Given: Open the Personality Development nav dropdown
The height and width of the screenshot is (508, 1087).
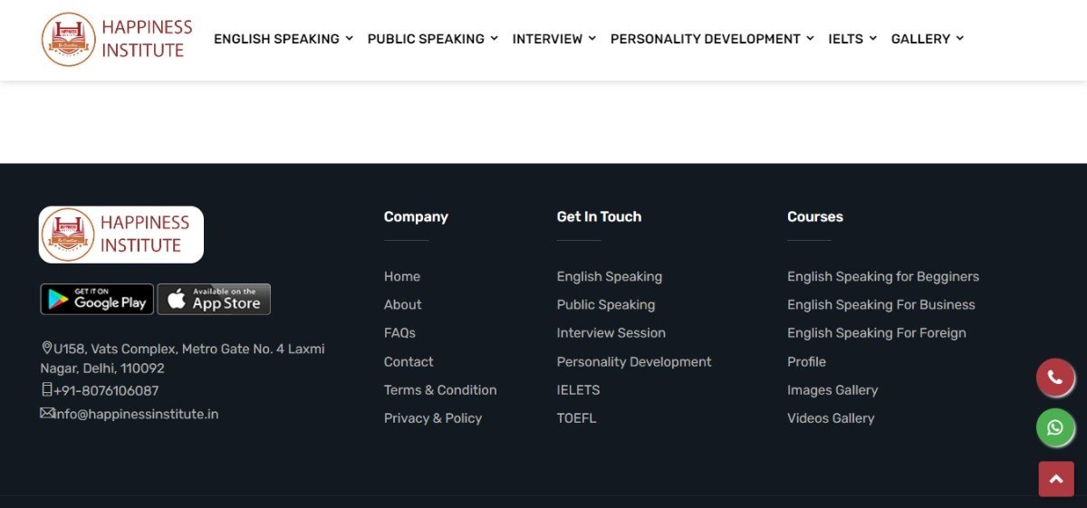Looking at the screenshot, I should tap(712, 39).
